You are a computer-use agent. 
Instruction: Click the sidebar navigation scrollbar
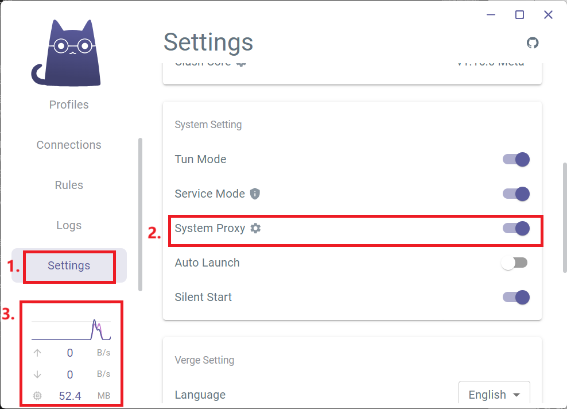[x=140, y=214]
